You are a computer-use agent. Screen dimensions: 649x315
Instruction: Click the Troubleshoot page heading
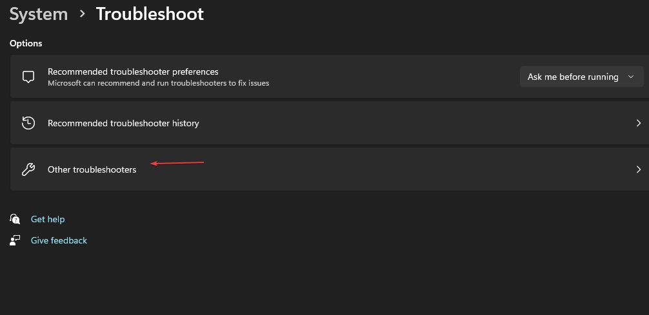[x=150, y=14]
